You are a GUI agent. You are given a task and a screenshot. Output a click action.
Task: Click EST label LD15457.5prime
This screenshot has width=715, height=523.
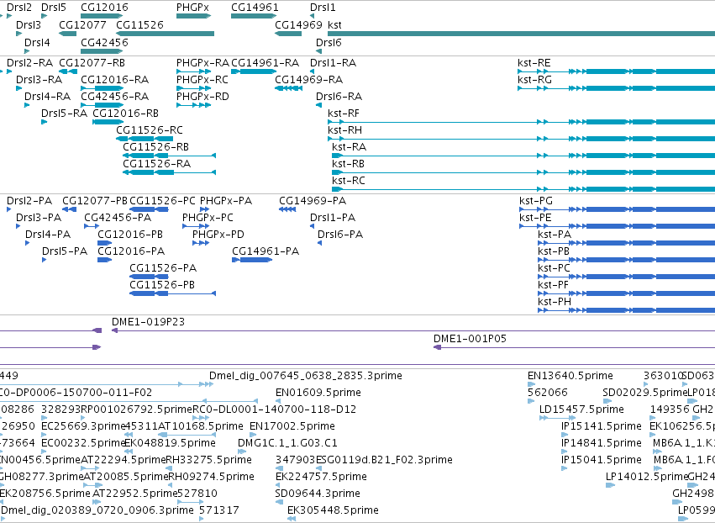click(x=581, y=409)
